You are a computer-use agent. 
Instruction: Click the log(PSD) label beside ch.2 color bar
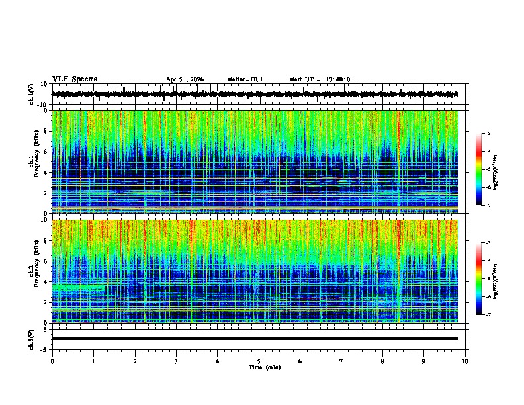tap(496, 281)
